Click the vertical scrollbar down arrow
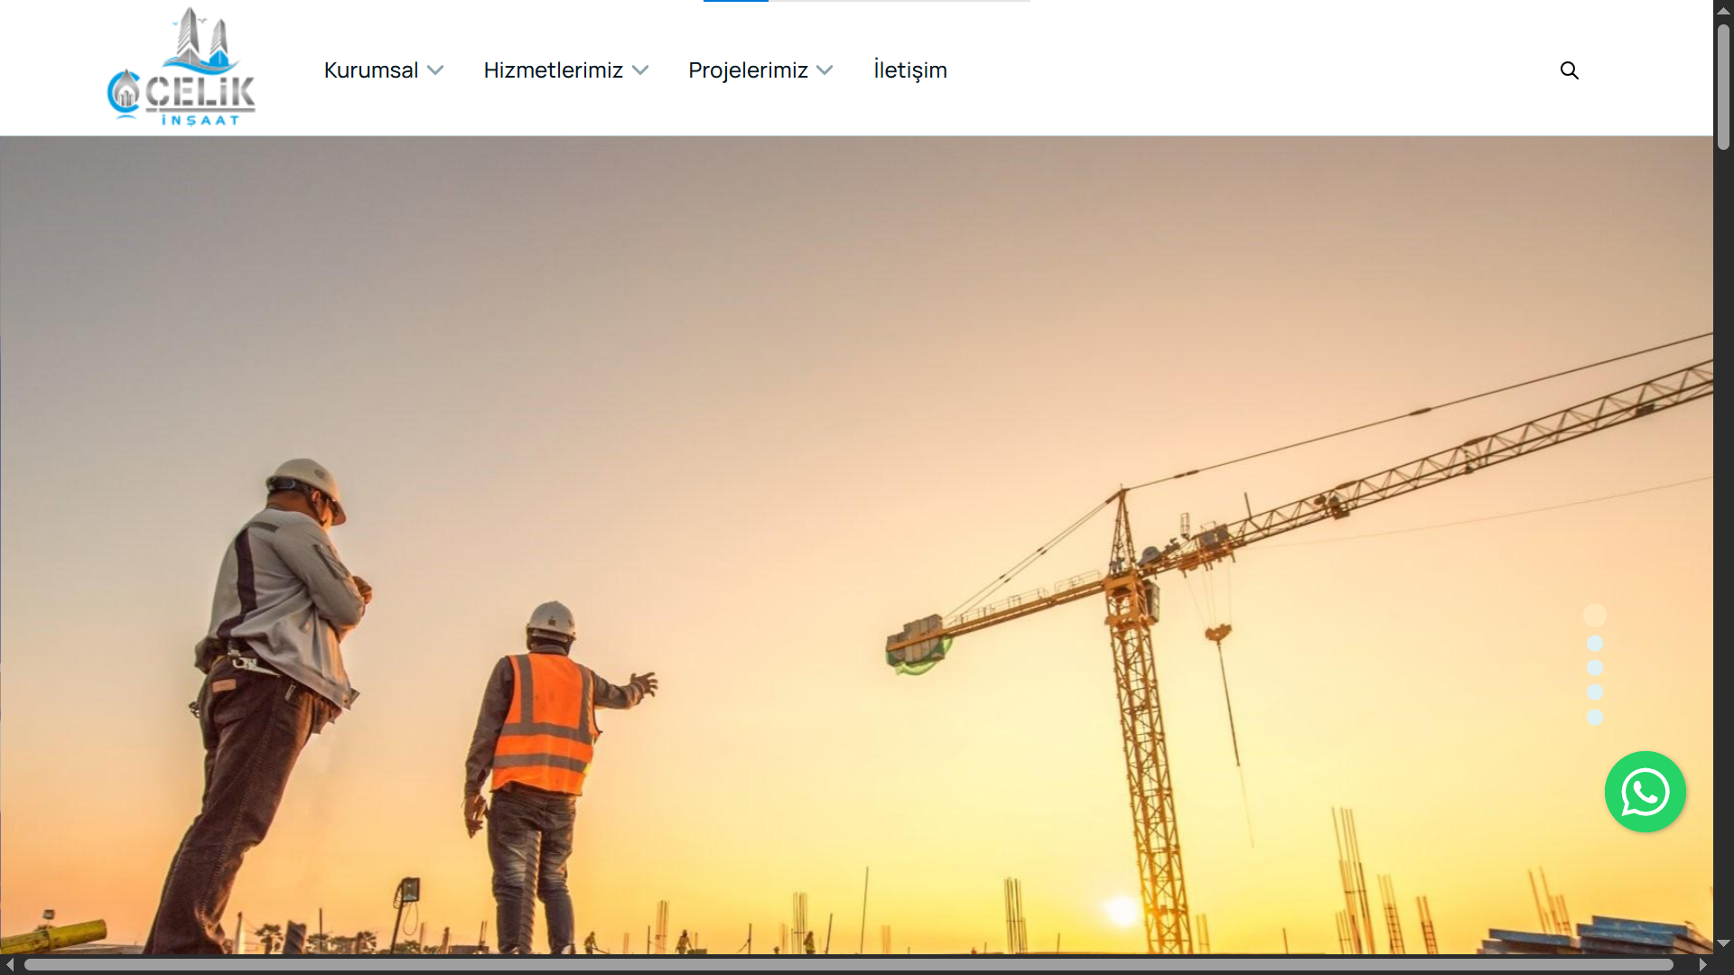 (x=1723, y=943)
